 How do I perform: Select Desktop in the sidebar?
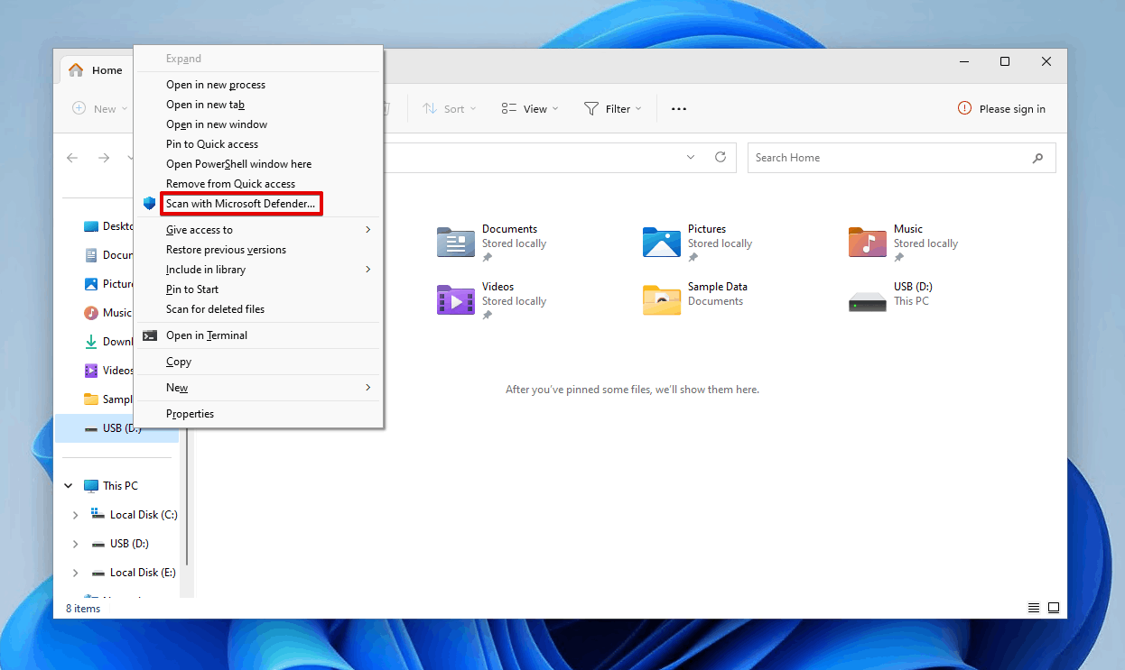click(110, 226)
